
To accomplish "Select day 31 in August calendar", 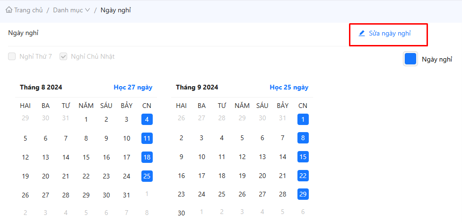I will tap(126, 195).
